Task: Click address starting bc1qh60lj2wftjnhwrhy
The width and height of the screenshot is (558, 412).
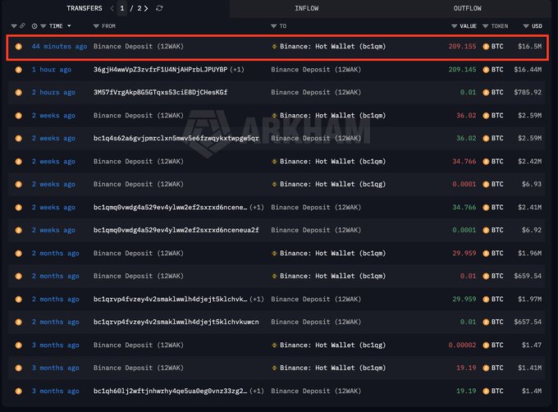Action: point(170,391)
